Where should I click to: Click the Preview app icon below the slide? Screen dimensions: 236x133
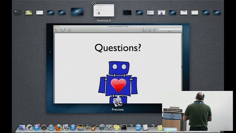pyautogui.click(x=118, y=102)
